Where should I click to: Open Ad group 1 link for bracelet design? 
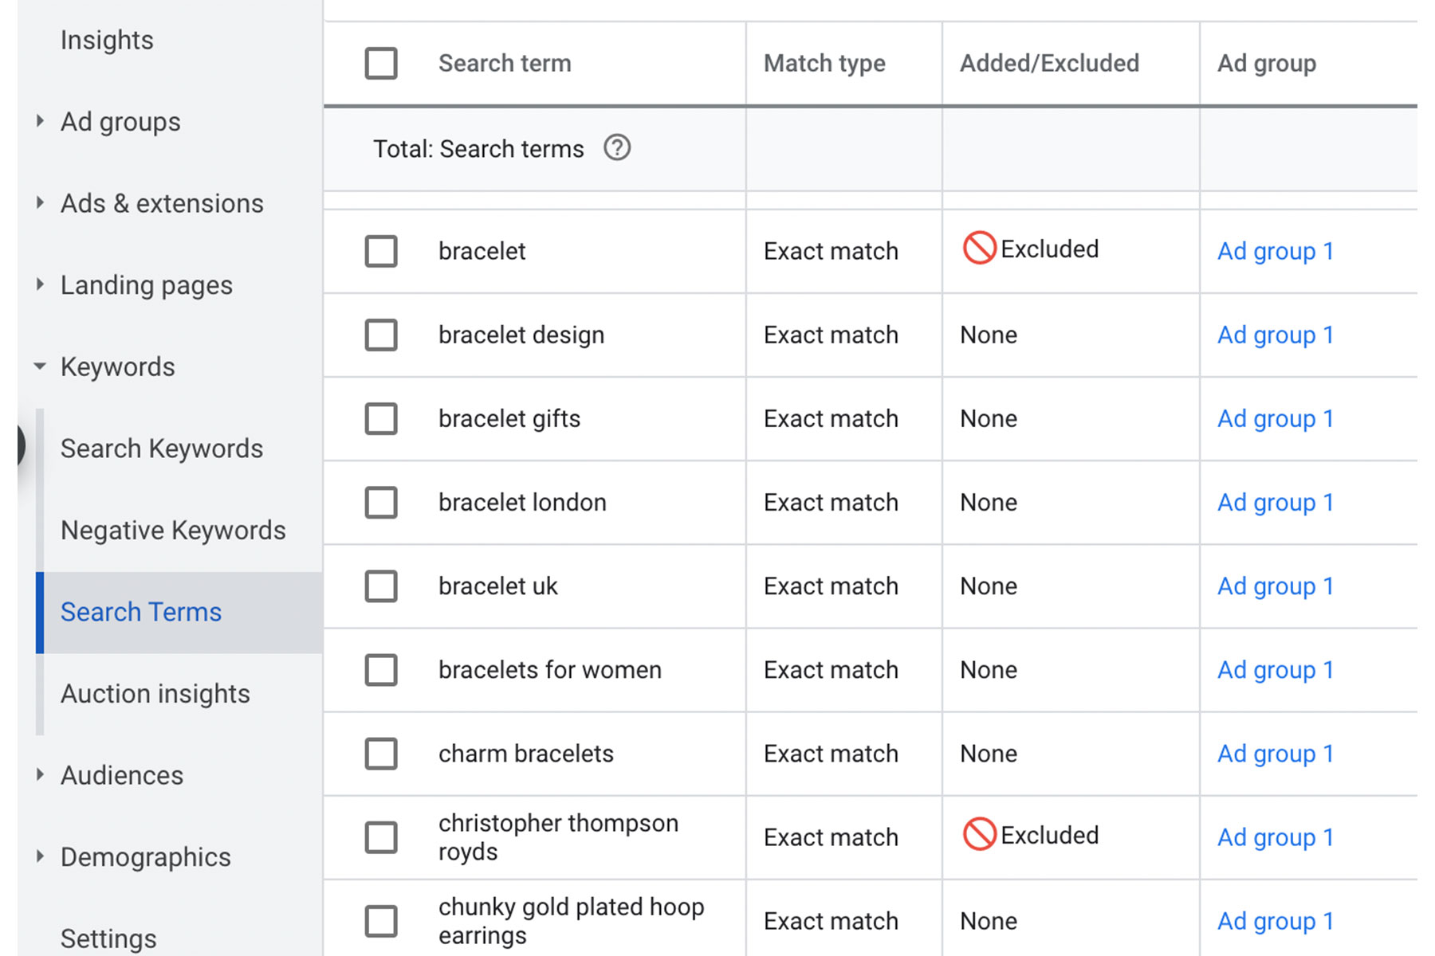pos(1276,335)
